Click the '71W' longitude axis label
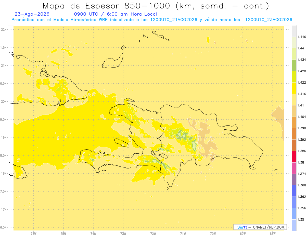The image size is (306, 237). coord(183,234)
